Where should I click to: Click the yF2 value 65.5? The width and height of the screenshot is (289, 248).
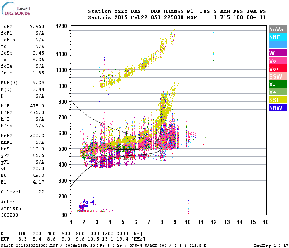click(x=38, y=155)
